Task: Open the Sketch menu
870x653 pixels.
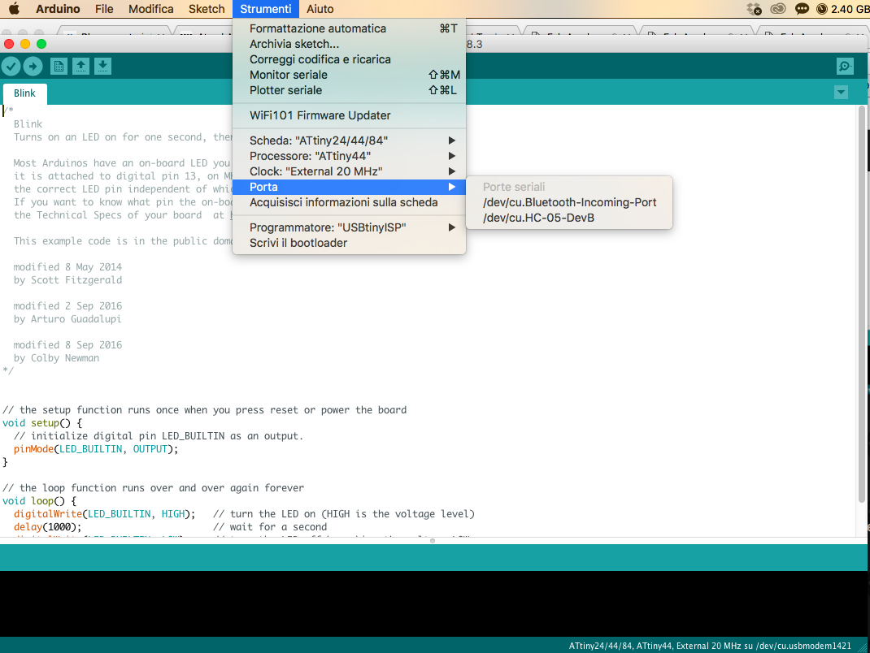Action: click(207, 9)
